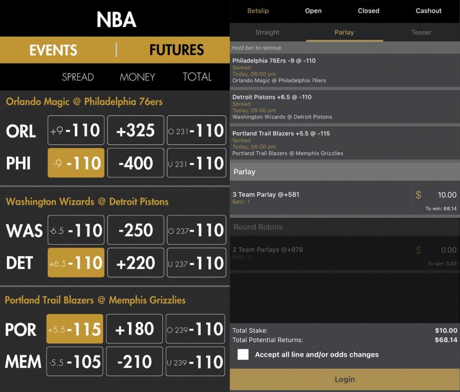
Task: Click 2 Team Parlays stake amount 0.00
Action: tap(449, 250)
